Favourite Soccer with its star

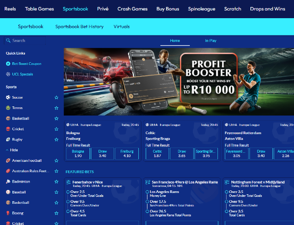tap(56, 97)
